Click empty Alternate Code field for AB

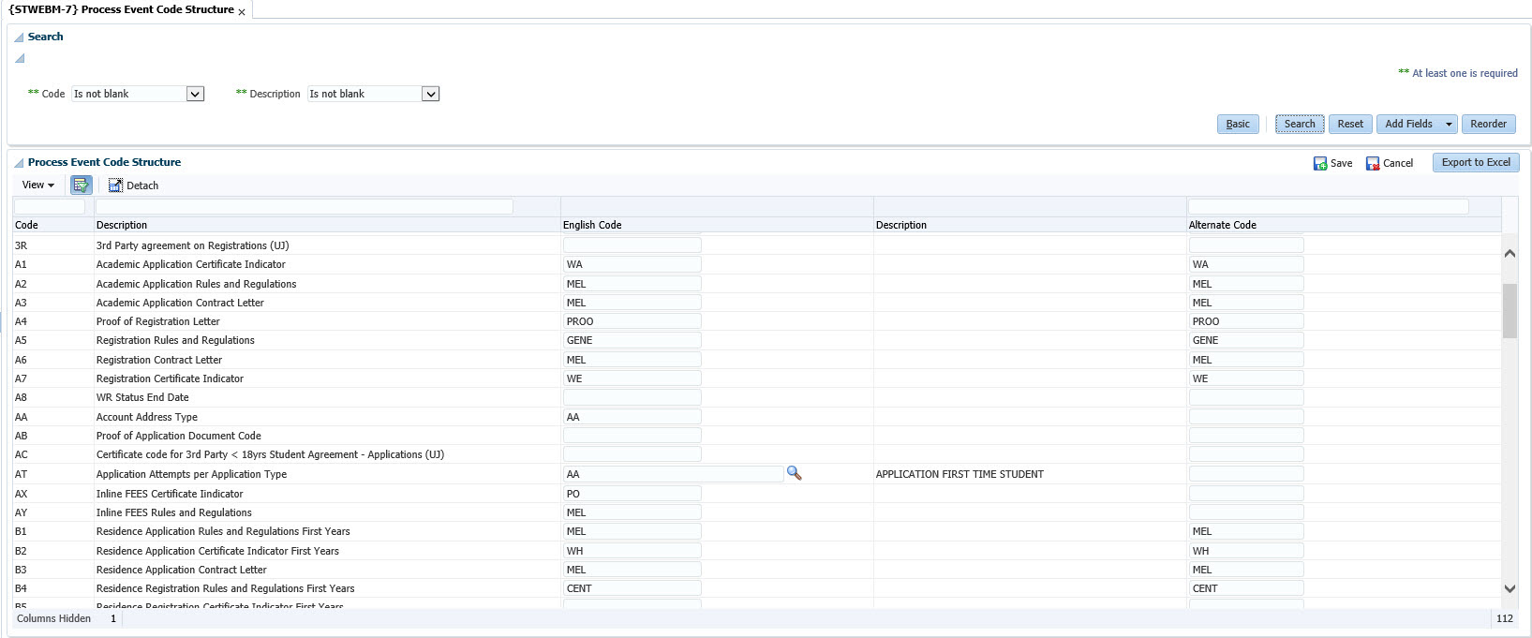1246,436
